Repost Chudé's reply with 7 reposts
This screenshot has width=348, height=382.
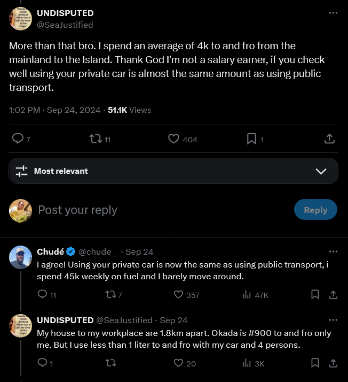point(111,295)
